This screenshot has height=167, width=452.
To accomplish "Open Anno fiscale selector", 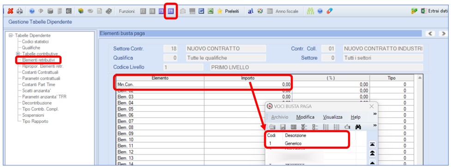I will (283, 11).
